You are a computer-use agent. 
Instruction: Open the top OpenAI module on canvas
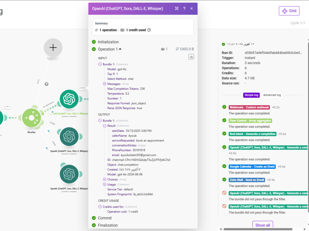click(69, 99)
